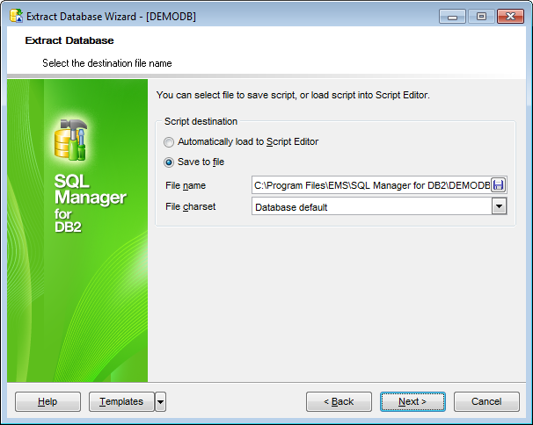Click the wizard icon in the title bar
The height and width of the screenshot is (425, 533).
click(x=16, y=17)
